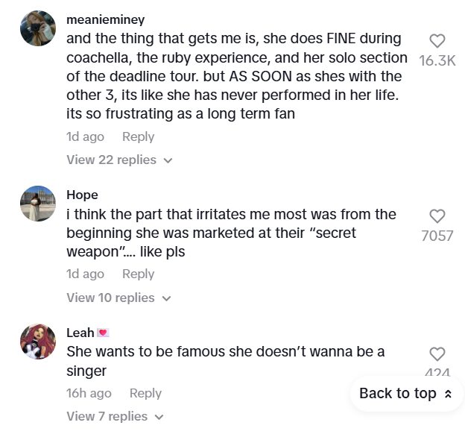
Task: Open meanieminey's profile picture
Action: (x=38, y=28)
